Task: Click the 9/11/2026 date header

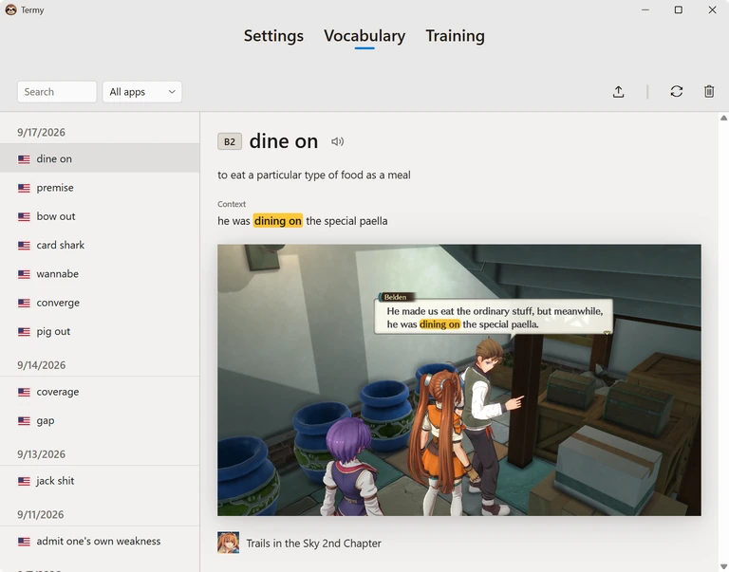Action: click(x=41, y=514)
